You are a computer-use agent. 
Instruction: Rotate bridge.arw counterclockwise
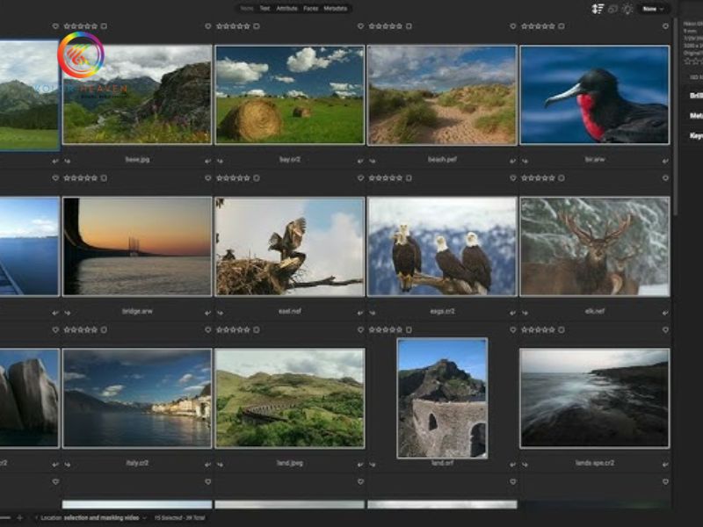[68, 313]
